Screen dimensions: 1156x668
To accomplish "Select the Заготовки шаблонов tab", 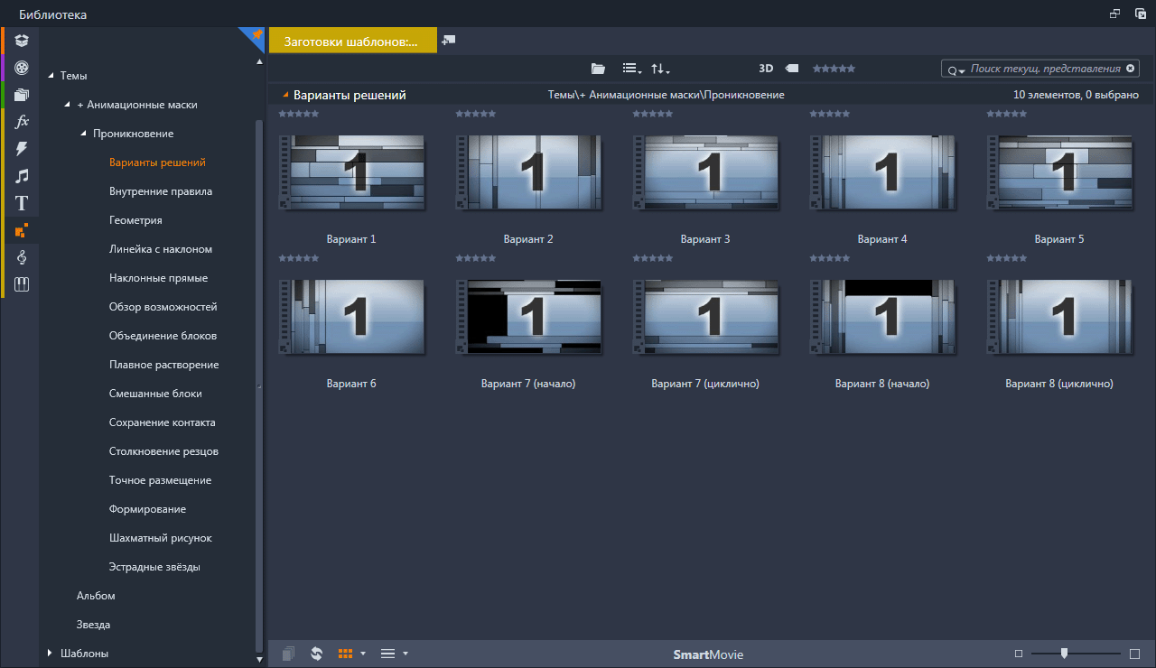I will (x=353, y=41).
